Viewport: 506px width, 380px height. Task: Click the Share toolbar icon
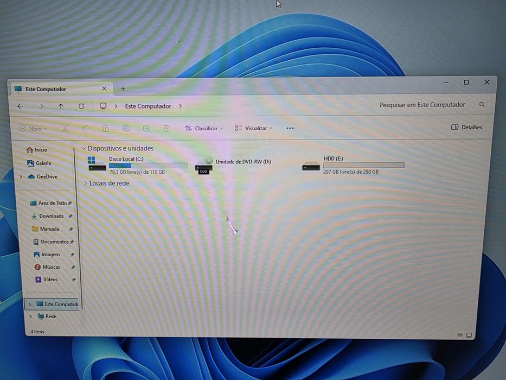click(x=146, y=128)
